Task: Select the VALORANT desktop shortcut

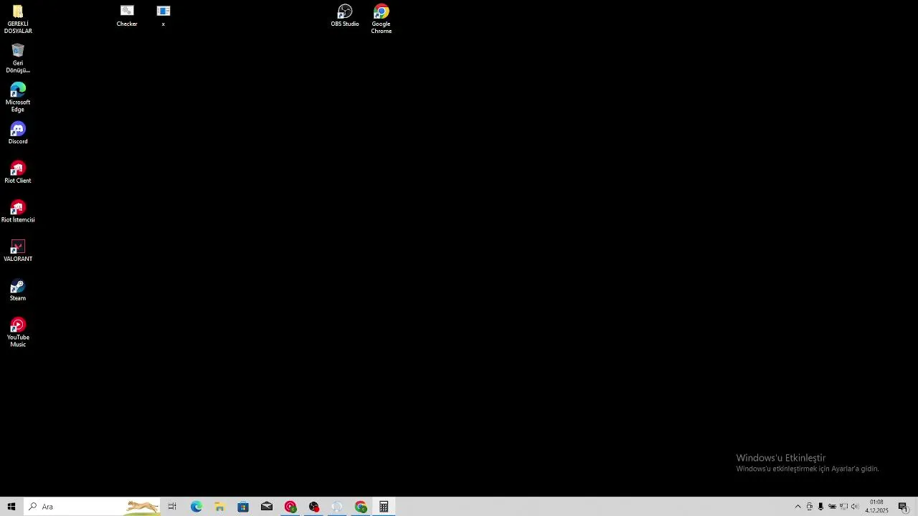Action: click(18, 251)
